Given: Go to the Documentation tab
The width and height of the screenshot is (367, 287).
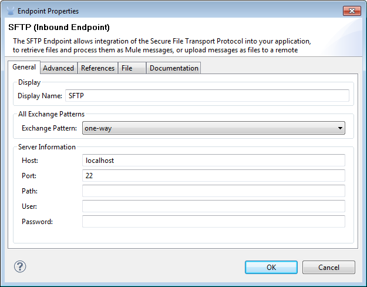Looking at the screenshot, I should coord(174,68).
